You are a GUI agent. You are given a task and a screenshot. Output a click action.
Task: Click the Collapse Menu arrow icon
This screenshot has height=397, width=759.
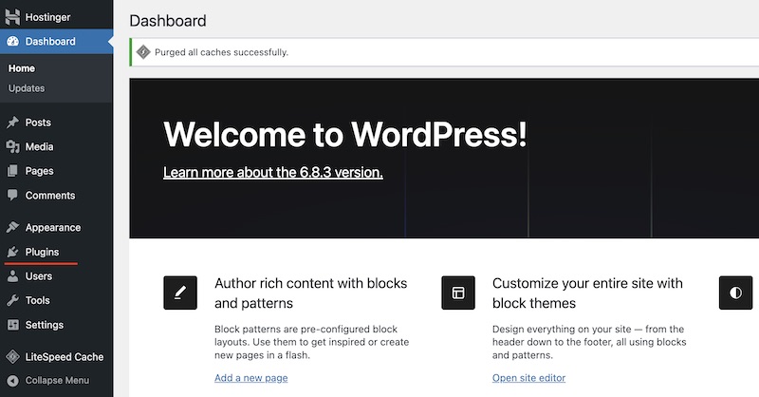coord(13,381)
